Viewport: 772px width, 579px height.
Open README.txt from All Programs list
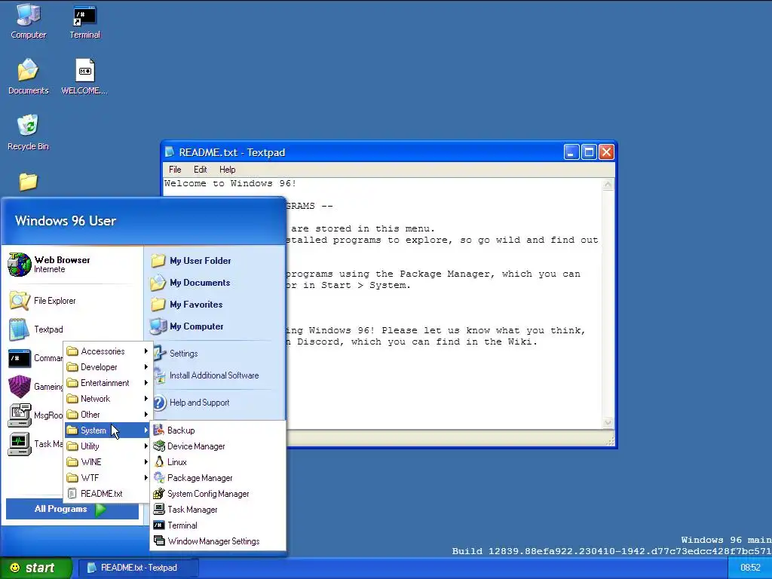click(107, 494)
